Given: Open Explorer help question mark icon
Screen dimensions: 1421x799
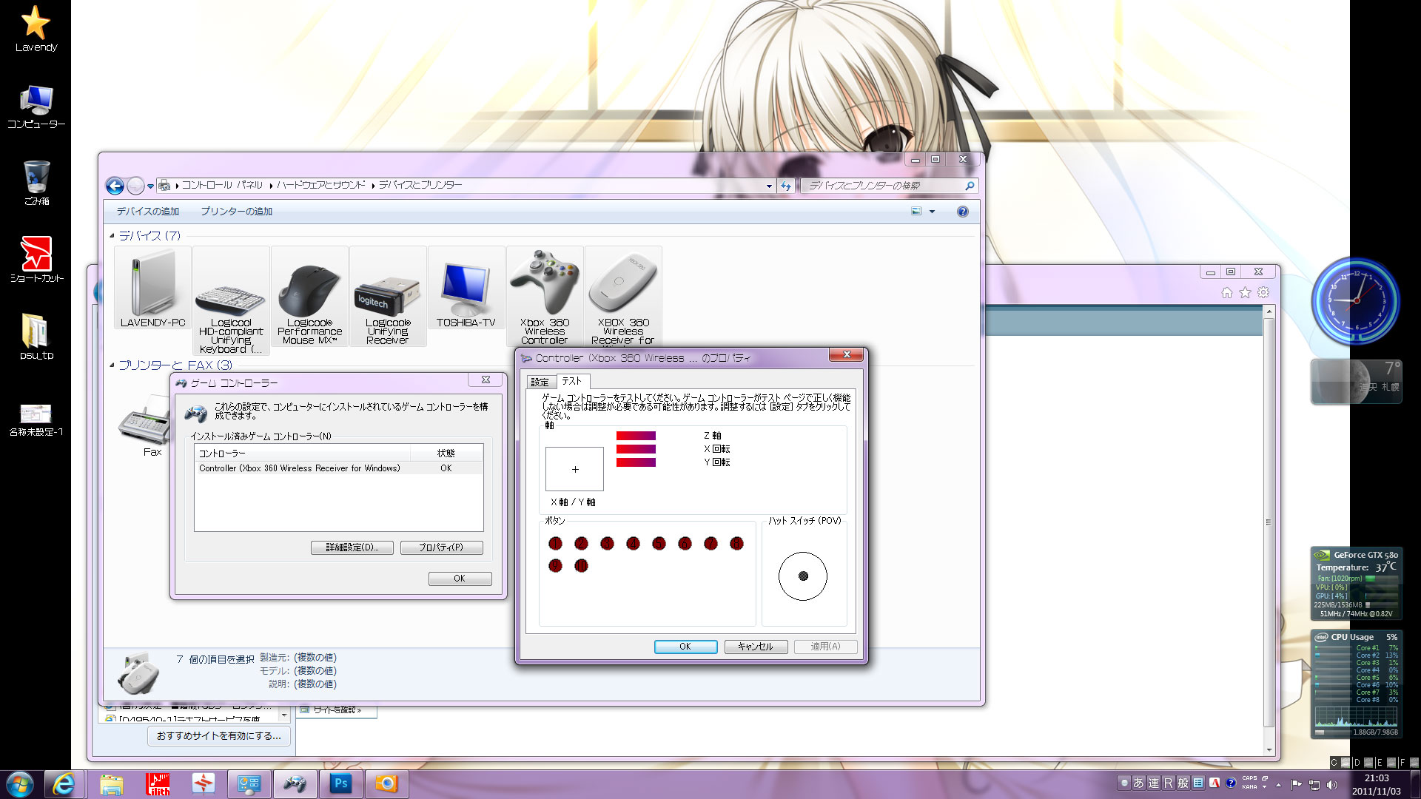Looking at the screenshot, I should (962, 212).
